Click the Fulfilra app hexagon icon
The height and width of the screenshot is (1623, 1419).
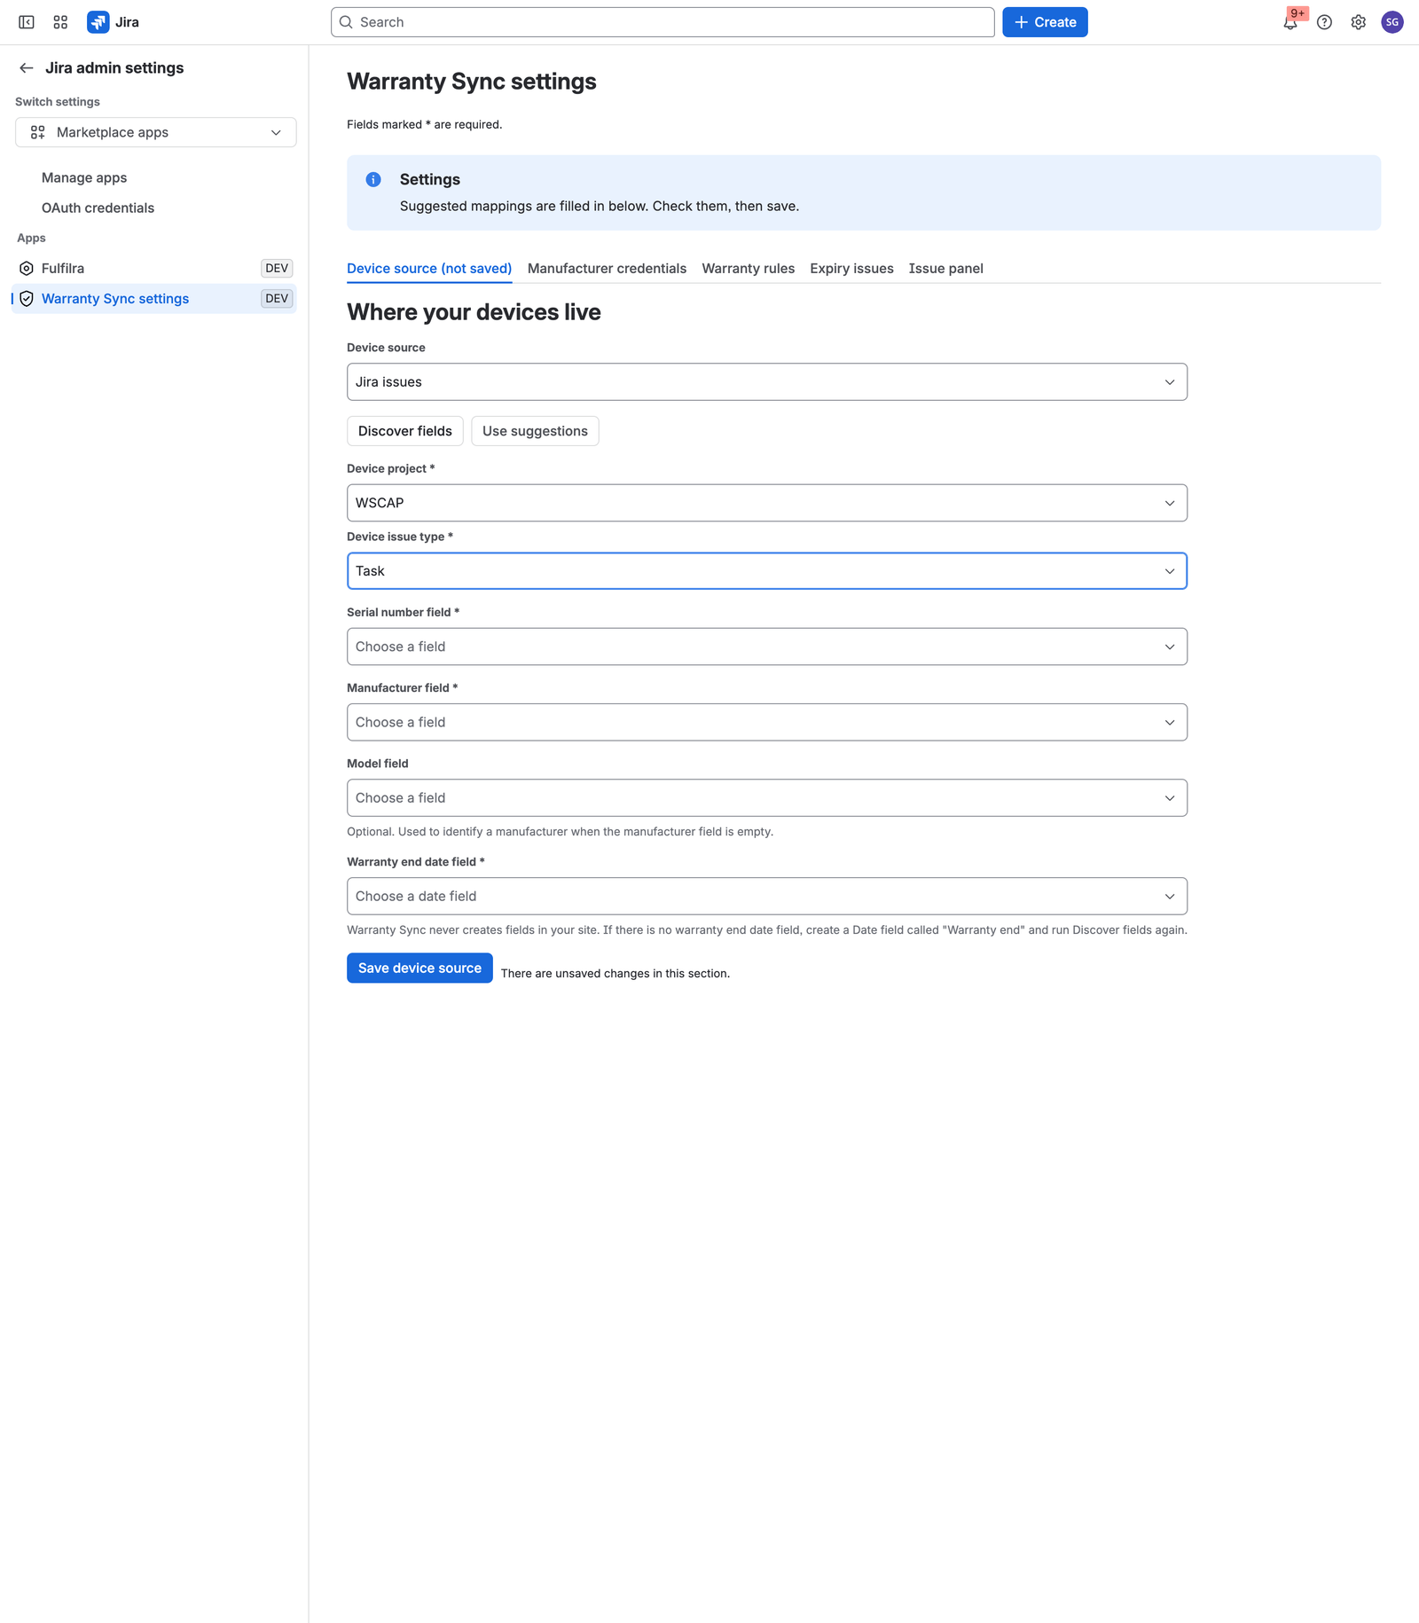pyautogui.click(x=27, y=269)
